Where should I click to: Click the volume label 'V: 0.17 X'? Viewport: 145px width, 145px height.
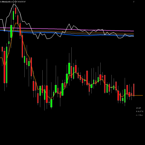[139, 112]
